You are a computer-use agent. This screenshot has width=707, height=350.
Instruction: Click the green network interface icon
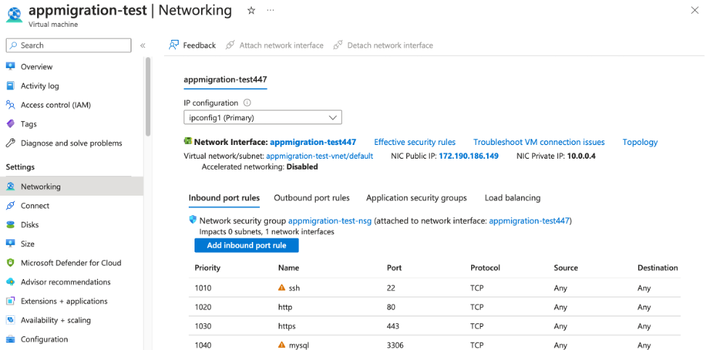click(x=188, y=141)
